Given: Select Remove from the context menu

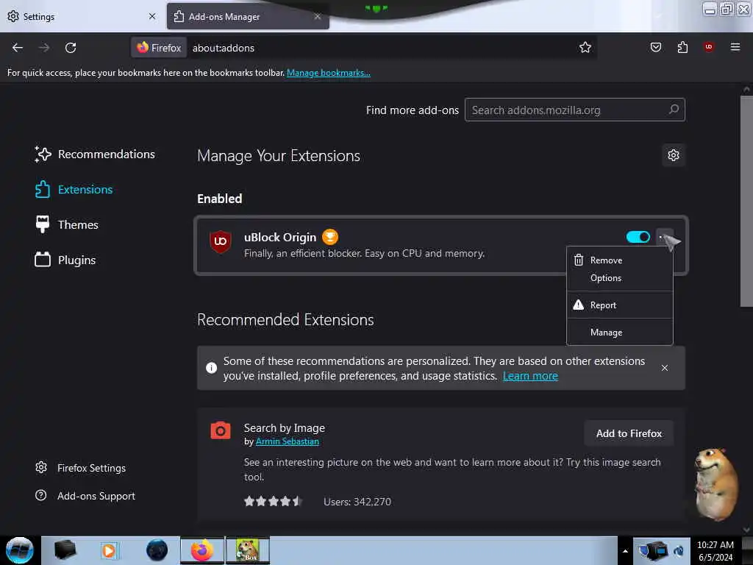Looking at the screenshot, I should 619,260.
